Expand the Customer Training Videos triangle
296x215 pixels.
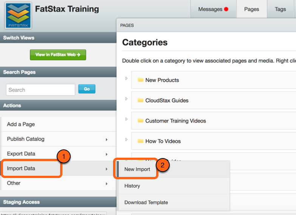(x=127, y=119)
